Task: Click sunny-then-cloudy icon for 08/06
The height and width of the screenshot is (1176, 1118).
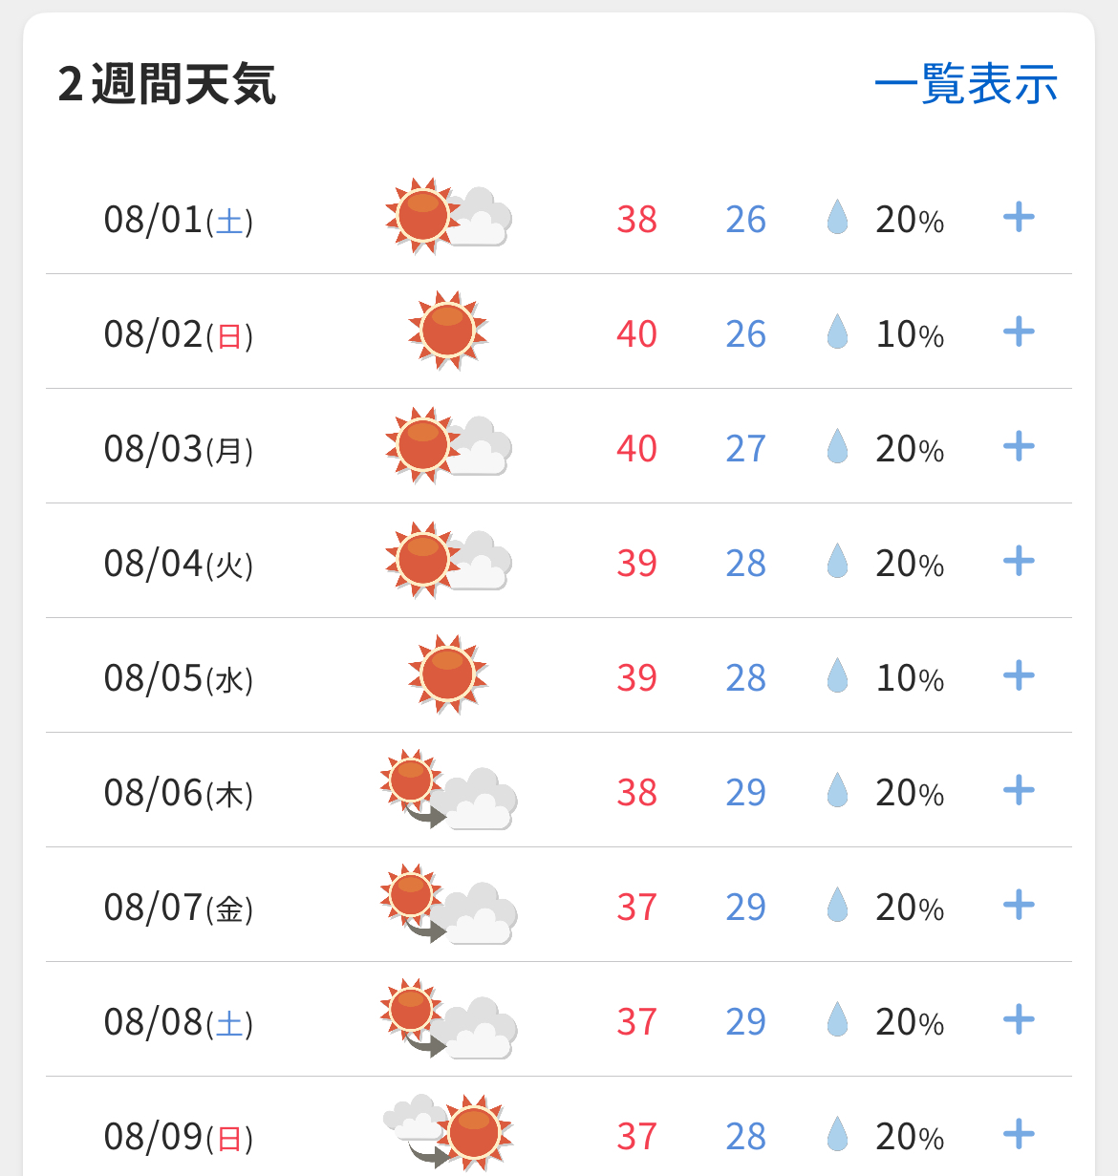Action: pyautogui.click(x=448, y=789)
